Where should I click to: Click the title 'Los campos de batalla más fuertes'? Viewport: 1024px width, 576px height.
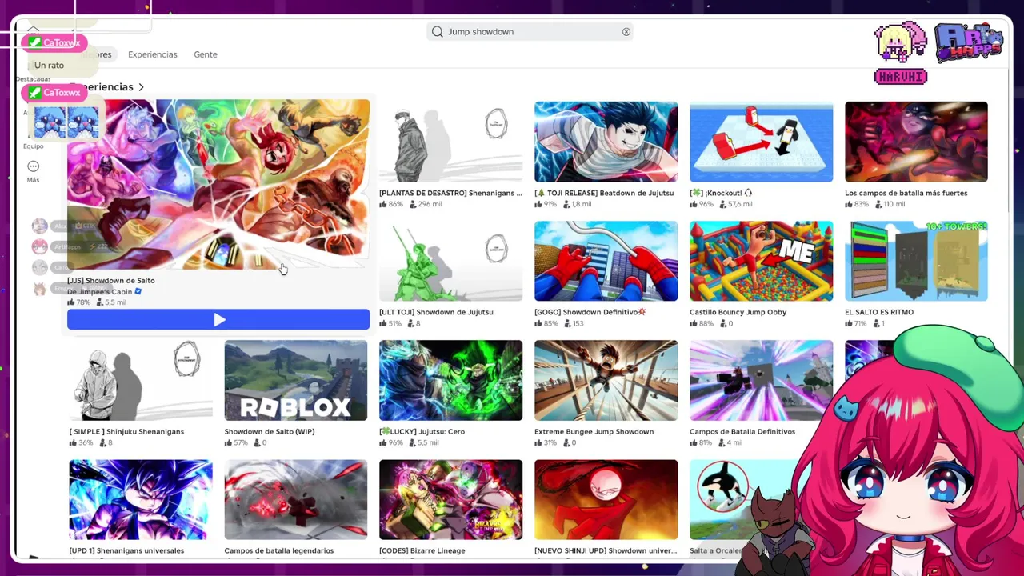pyautogui.click(x=906, y=193)
